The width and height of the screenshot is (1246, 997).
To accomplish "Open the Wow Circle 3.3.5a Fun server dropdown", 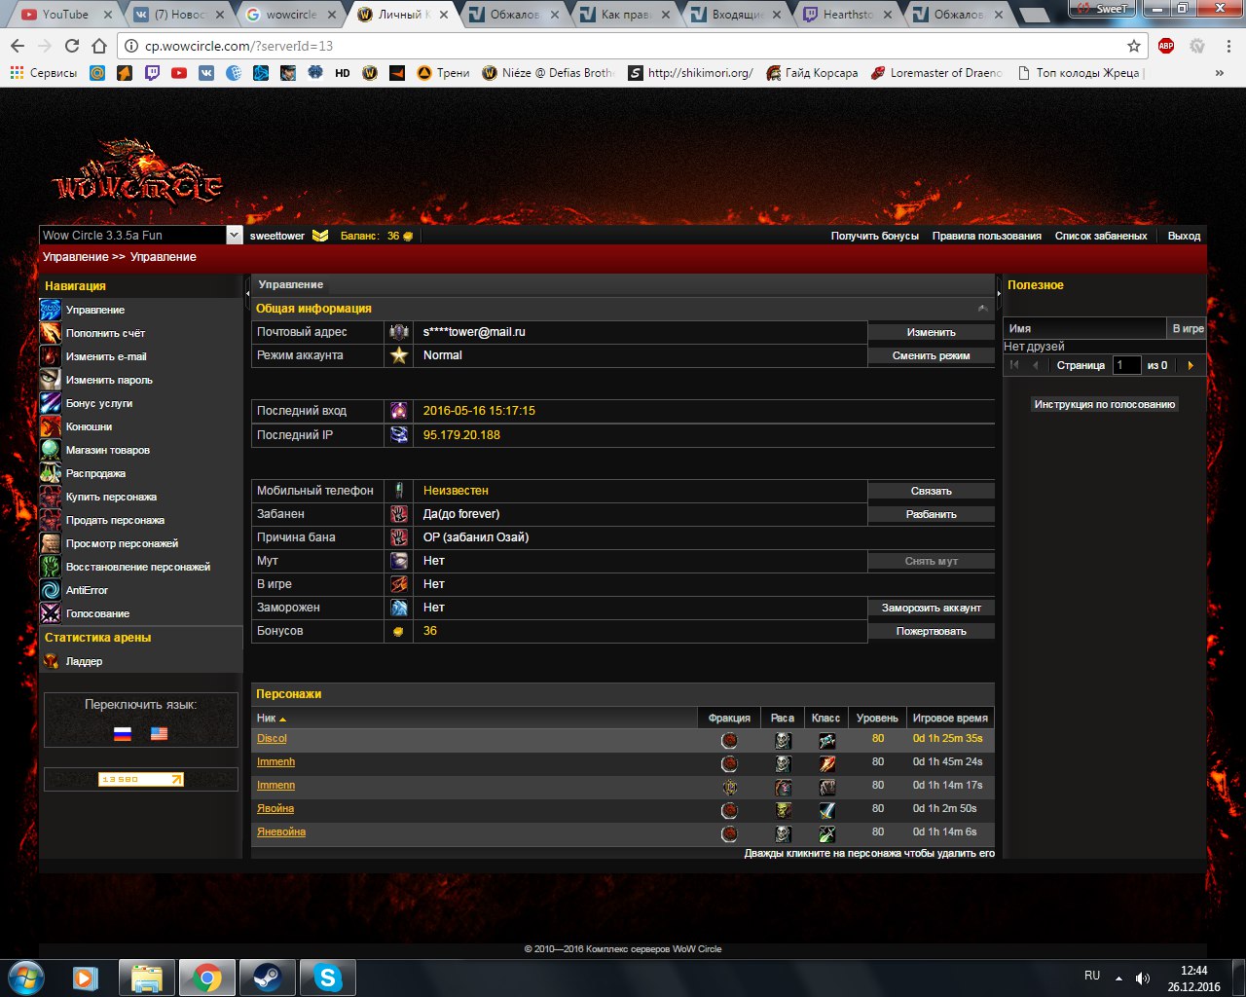I will point(234,236).
